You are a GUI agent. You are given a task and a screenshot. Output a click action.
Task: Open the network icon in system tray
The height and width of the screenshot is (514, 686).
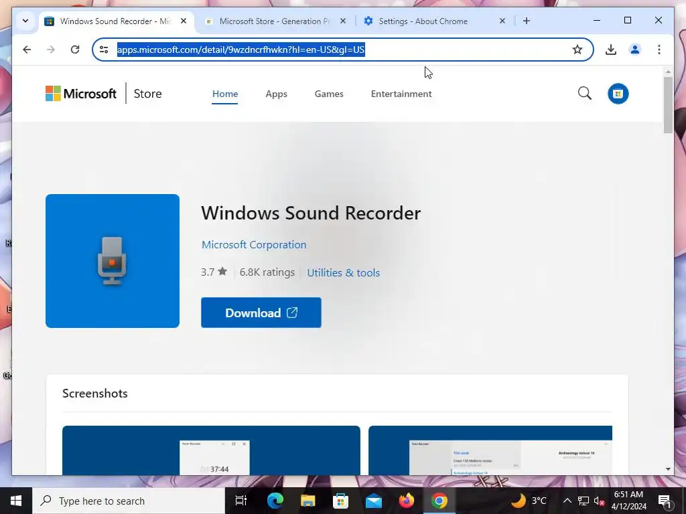click(584, 501)
